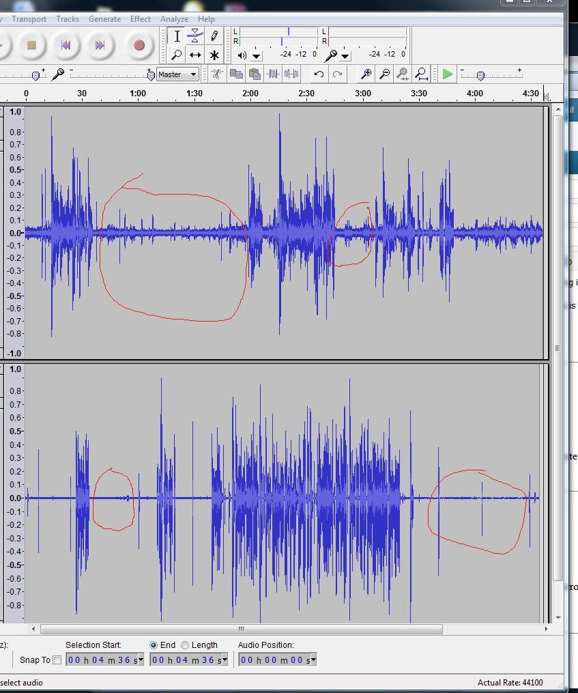The width and height of the screenshot is (578, 693).
Task: Open End time format dropdown
Action: pos(225,660)
